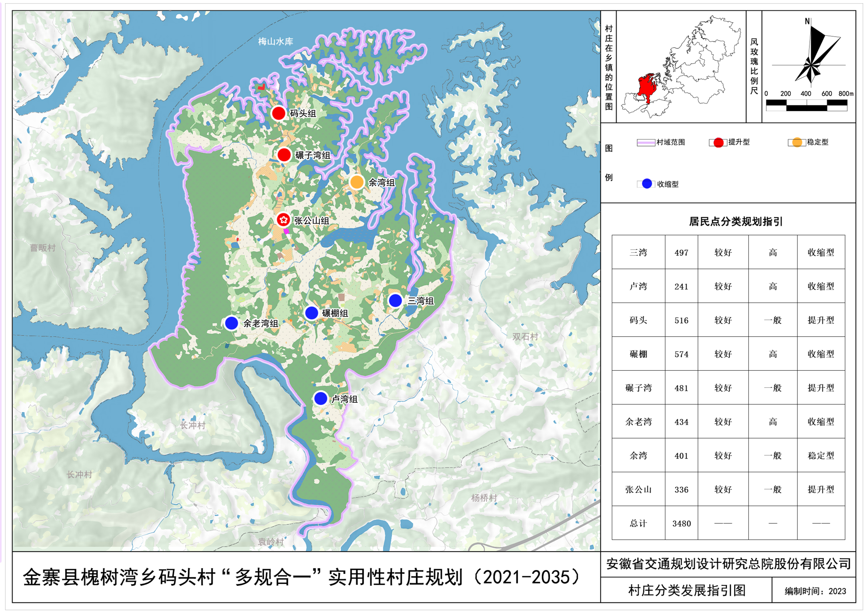868x613 pixels.
Task: Click the blue marker for 碾棚组
Action: point(311,313)
